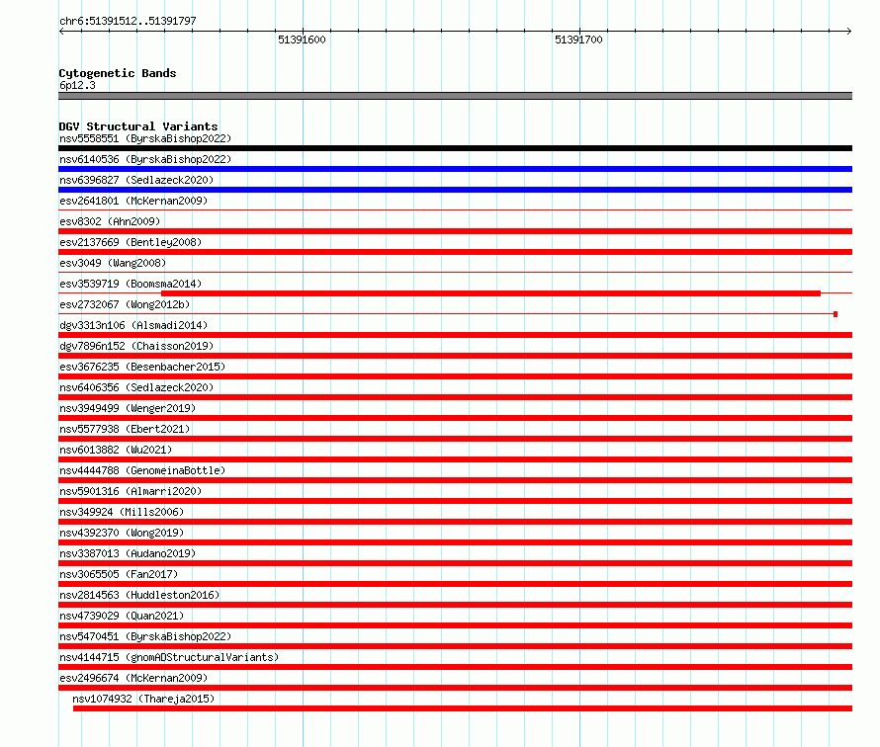Click the blue bar under nsv6140536
Image resolution: width=880 pixels, height=747 pixels.
[455, 169]
